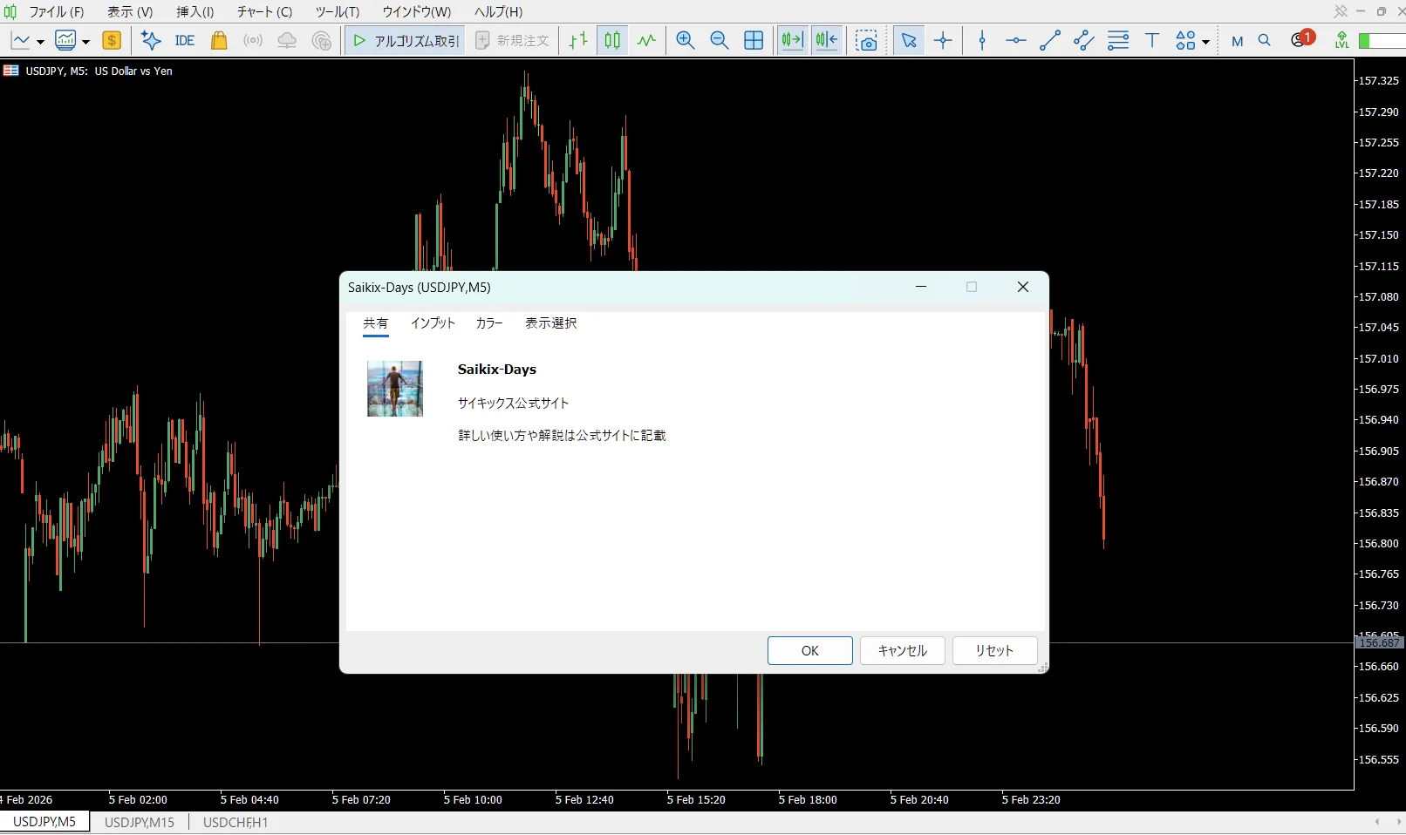Click the zoom in magnifier icon
This screenshot has height=835, width=1406.
(x=686, y=40)
